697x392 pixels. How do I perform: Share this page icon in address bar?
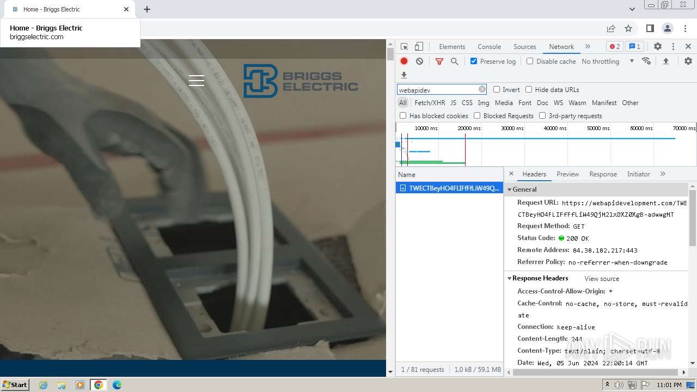[611, 28]
